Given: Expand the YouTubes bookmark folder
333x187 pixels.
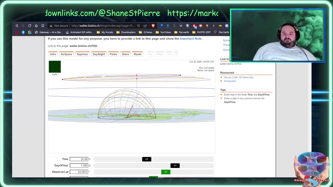Looking at the screenshot, I should pos(163,32).
